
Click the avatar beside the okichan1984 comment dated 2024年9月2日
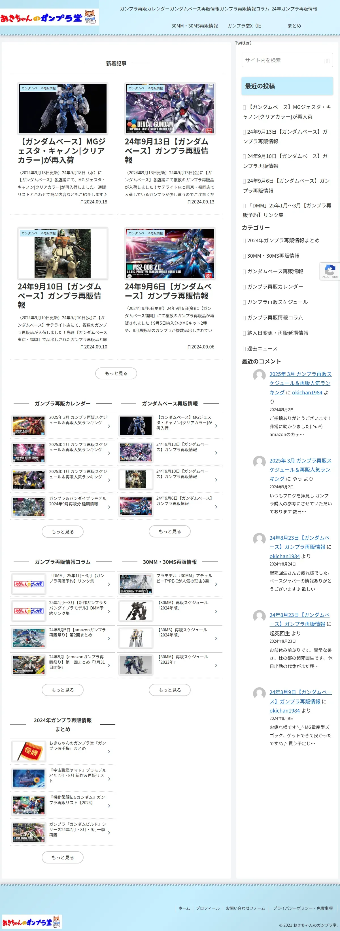pos(259,375)
